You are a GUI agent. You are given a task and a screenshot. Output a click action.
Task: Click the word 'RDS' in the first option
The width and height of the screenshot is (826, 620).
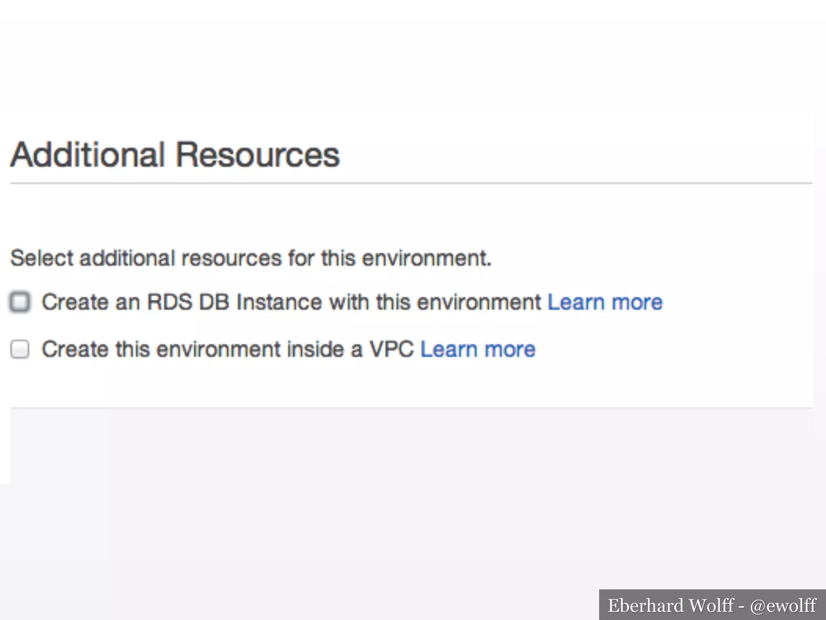tap(169, 302)
